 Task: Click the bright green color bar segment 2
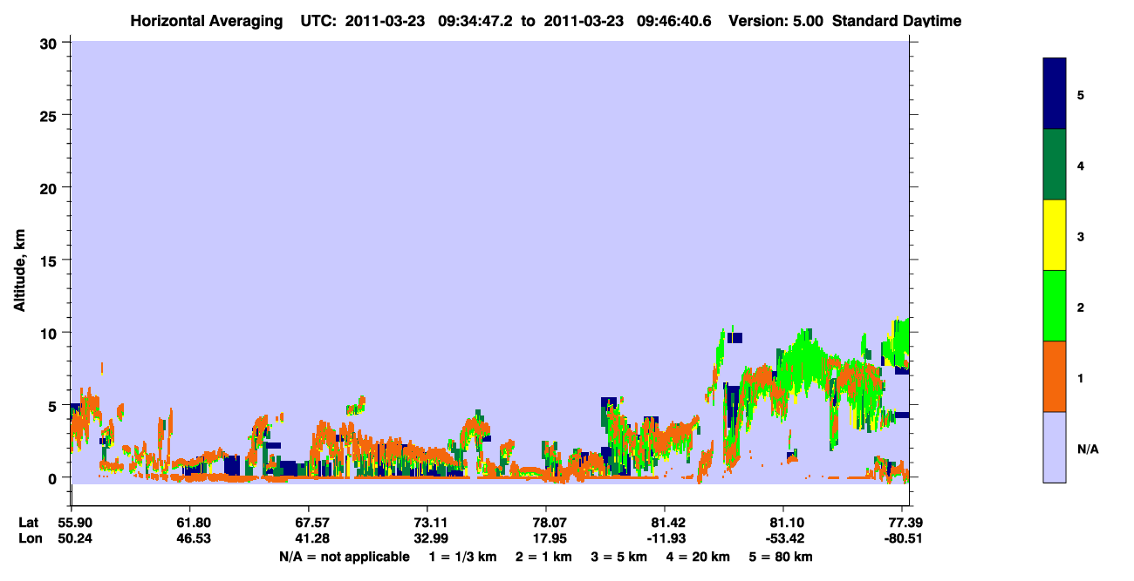[x=1055, y=306]
